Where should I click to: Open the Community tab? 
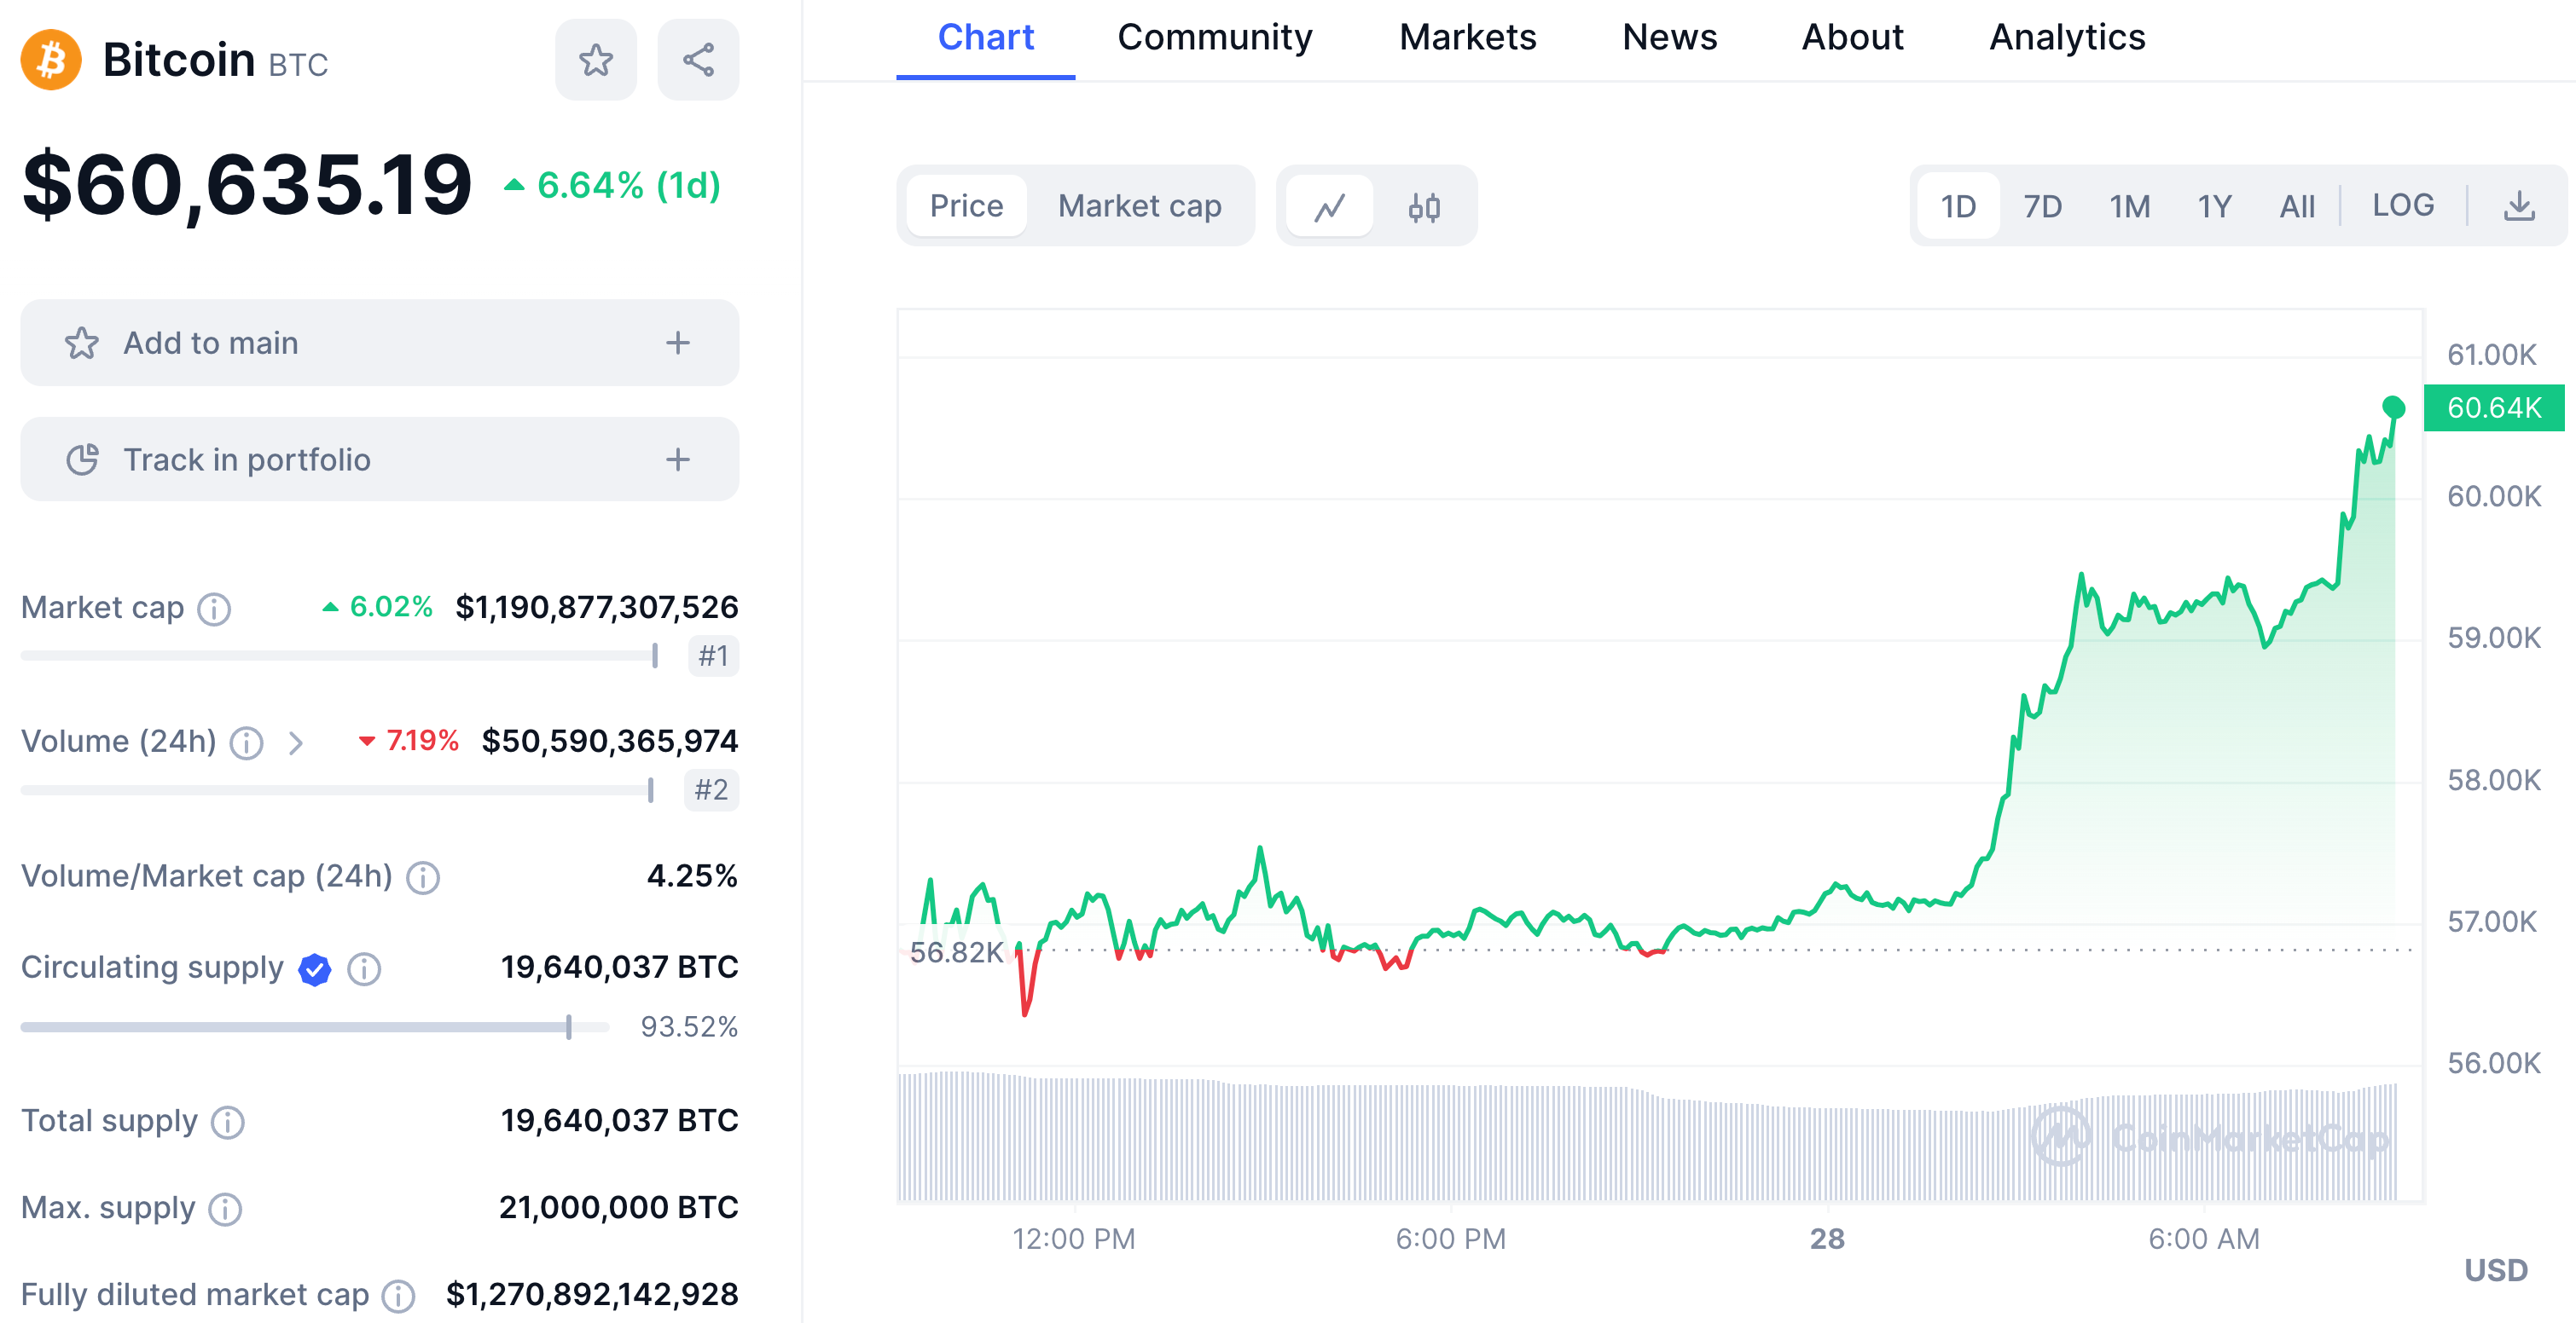coord(1214,38)
